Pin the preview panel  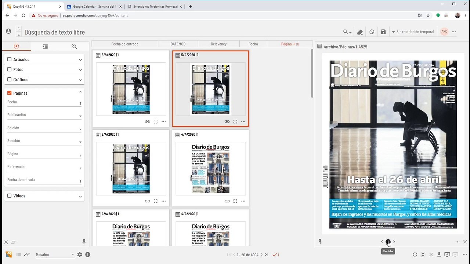click(320, 242)
